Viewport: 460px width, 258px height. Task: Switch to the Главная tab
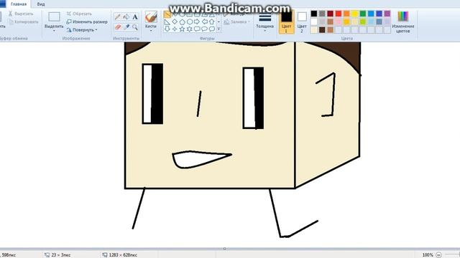19,4
